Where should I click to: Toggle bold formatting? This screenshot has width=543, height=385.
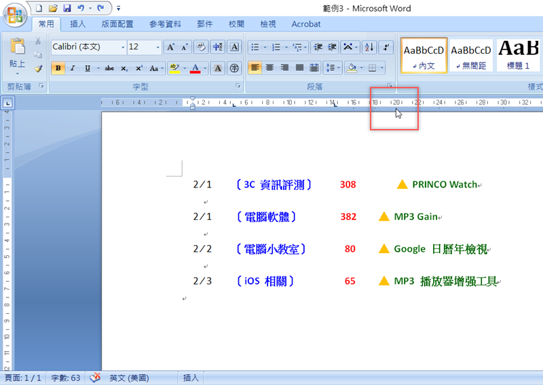[58, 69]
